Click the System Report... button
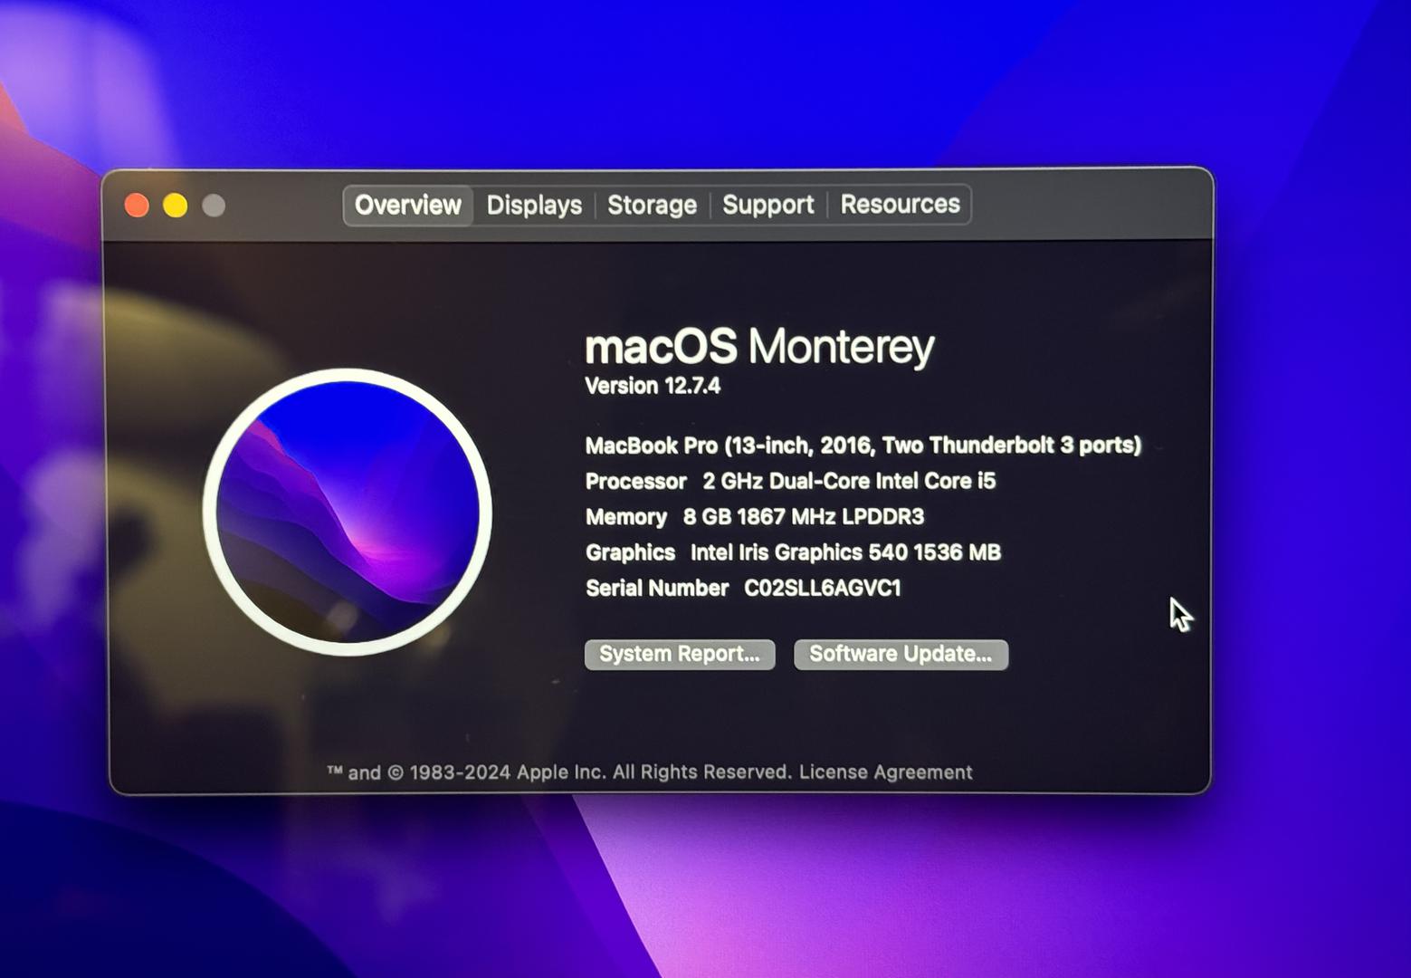 point(680,654)
